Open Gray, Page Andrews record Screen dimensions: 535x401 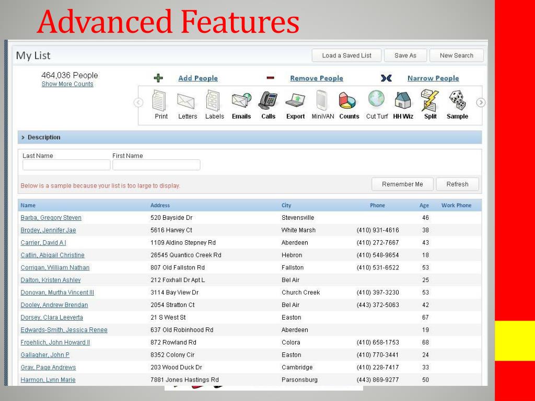(x=48, y=367)
